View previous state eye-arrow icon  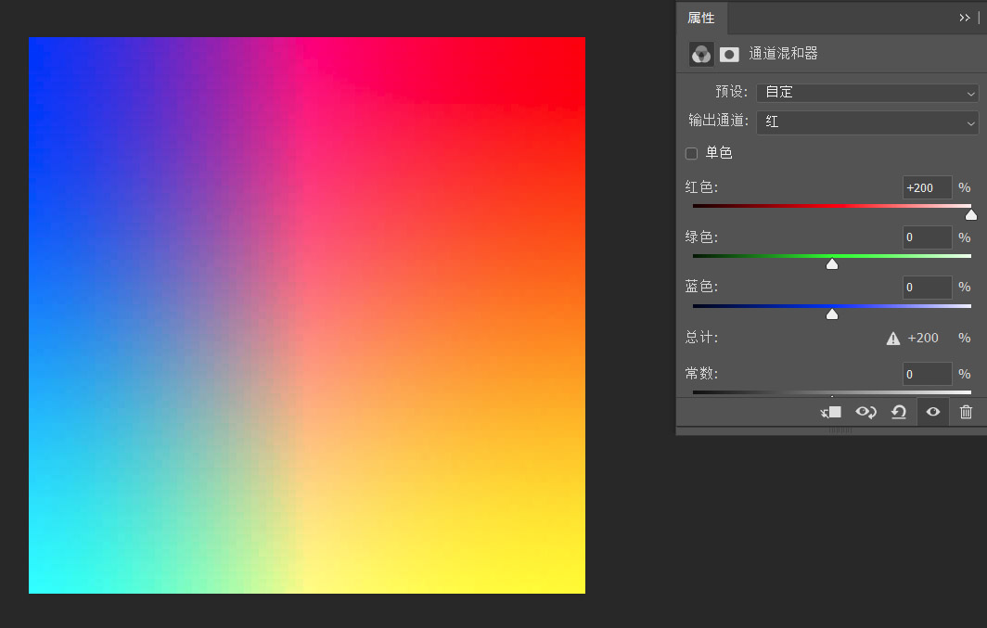[865, 412]
